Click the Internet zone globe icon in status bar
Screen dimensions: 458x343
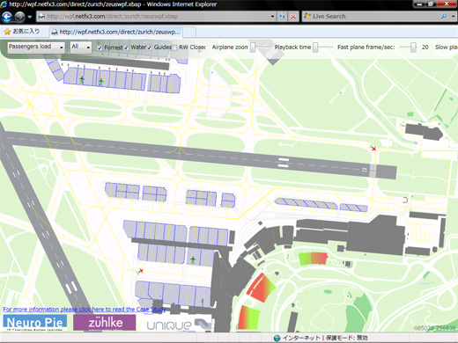click(277, 338)
